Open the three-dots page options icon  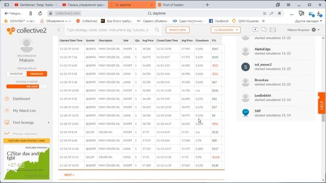coord(292,14)
